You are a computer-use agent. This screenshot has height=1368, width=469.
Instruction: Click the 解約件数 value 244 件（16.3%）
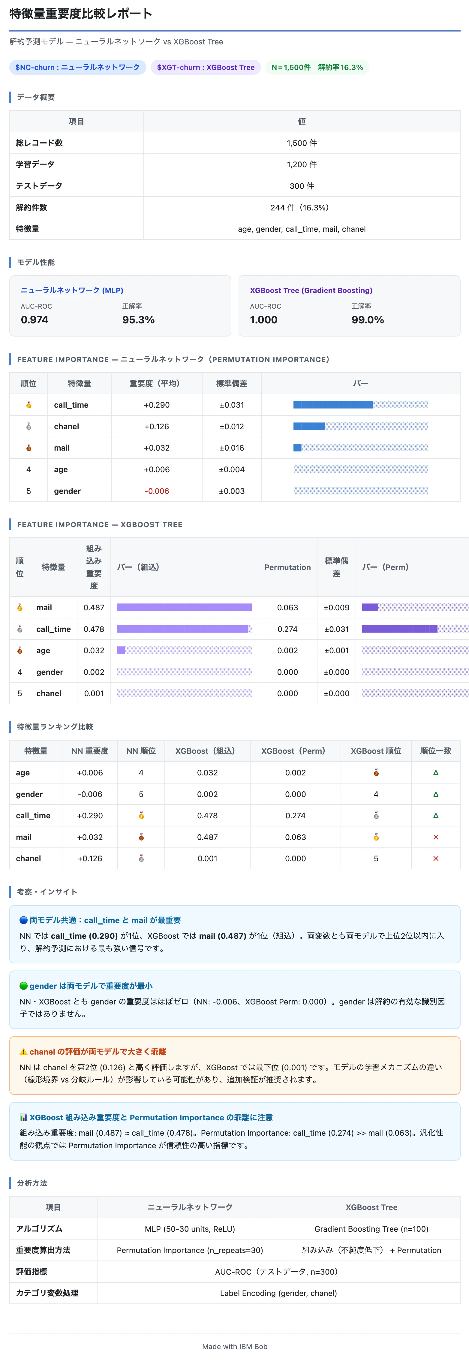(302, 208)
